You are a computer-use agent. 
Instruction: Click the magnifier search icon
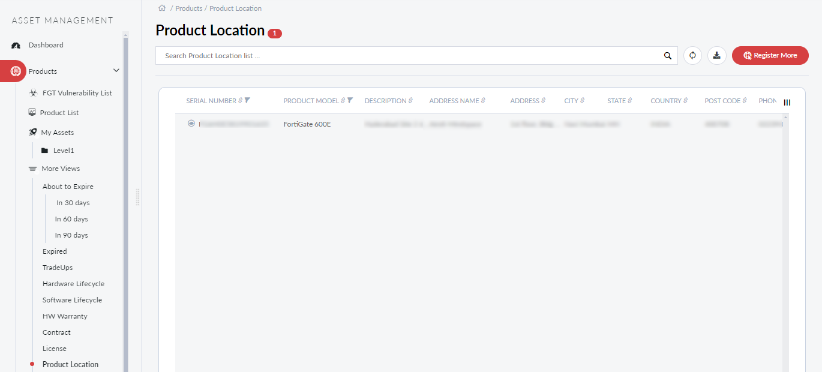tap(668, 56)
